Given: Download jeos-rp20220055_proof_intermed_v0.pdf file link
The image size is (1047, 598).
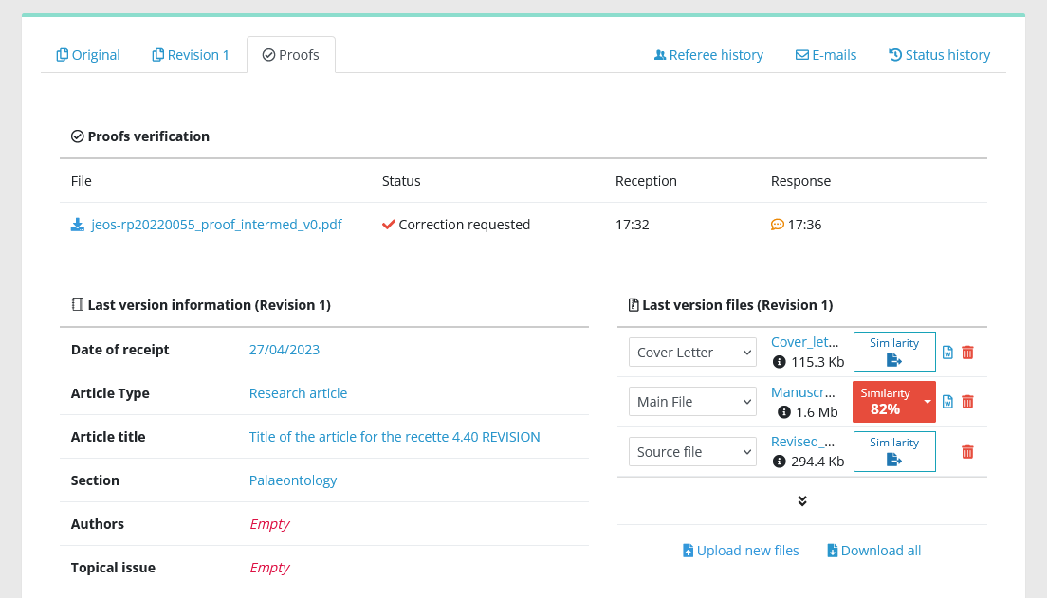Looking at the screenshot, I should point(216,225).
